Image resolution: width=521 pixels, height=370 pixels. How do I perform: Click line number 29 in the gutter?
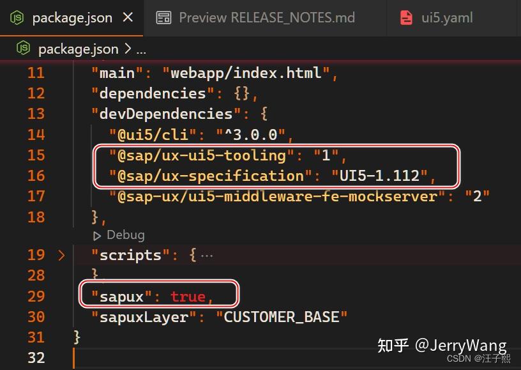[x=36, y=295]
